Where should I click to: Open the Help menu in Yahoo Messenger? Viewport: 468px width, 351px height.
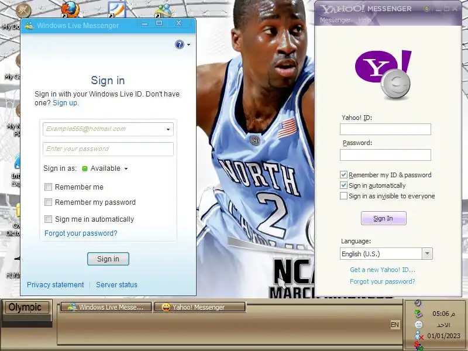pyautogui.click(x=364, y=20)
